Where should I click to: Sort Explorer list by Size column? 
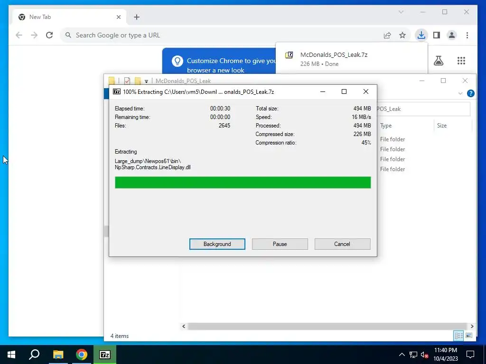[x=442, y=125]
